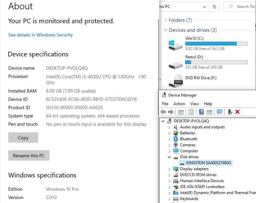Refresh the This PC address bar

(215, 7)
